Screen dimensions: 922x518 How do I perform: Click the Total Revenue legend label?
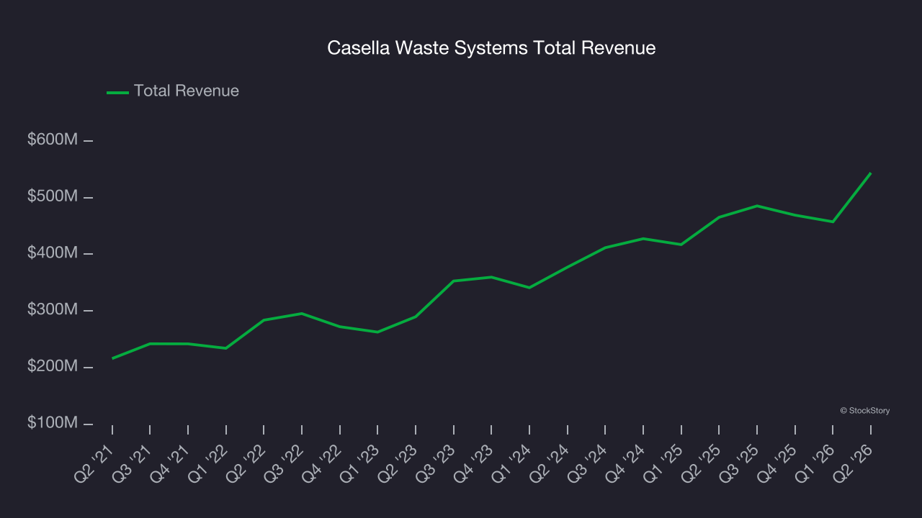coord(187,91)
